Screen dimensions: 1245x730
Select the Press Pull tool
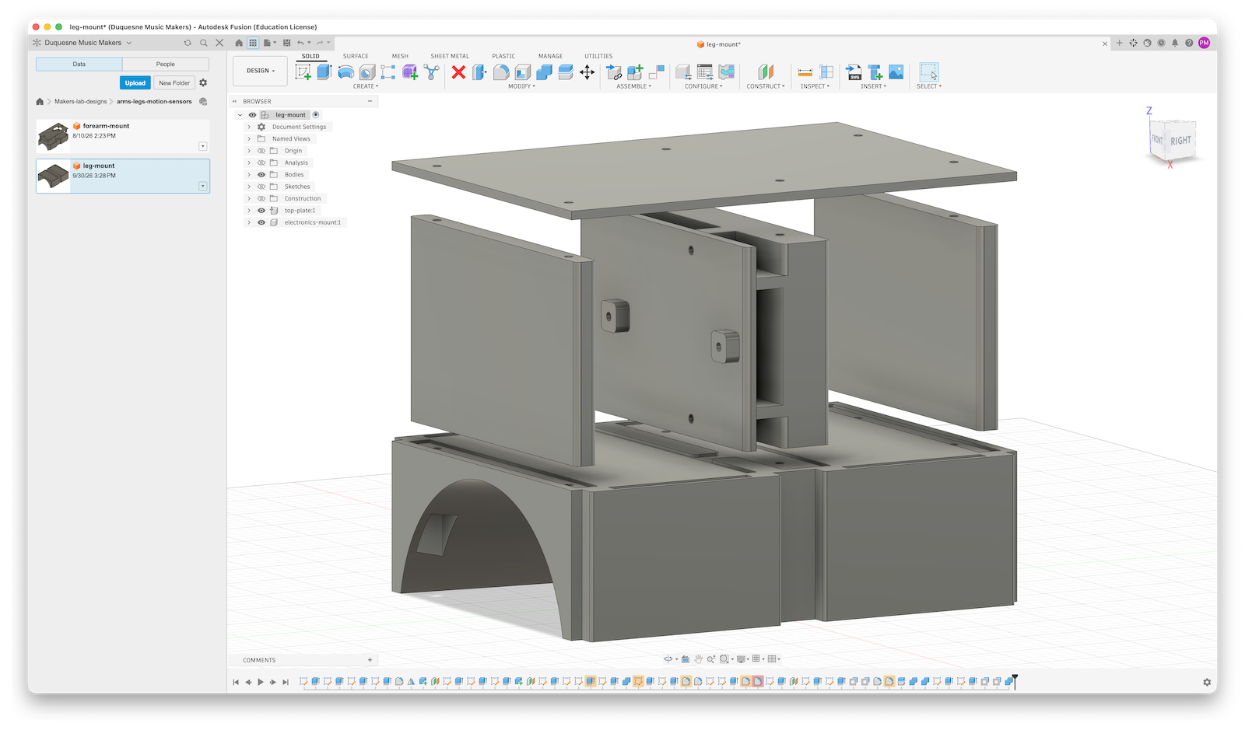[x=479, y=72]
